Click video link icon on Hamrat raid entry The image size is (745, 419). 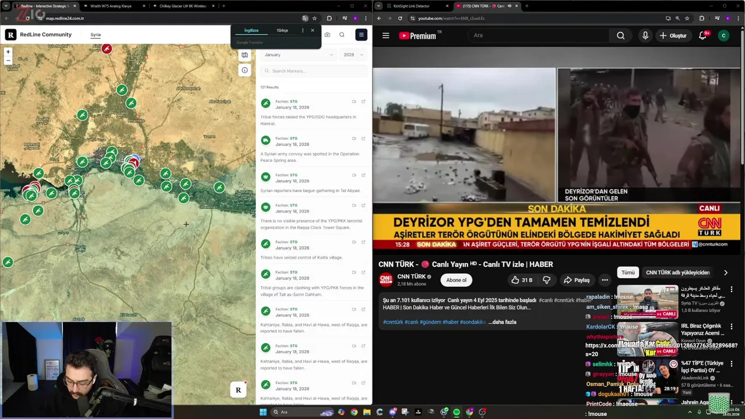pyautogui.click(x=354, y=101)
